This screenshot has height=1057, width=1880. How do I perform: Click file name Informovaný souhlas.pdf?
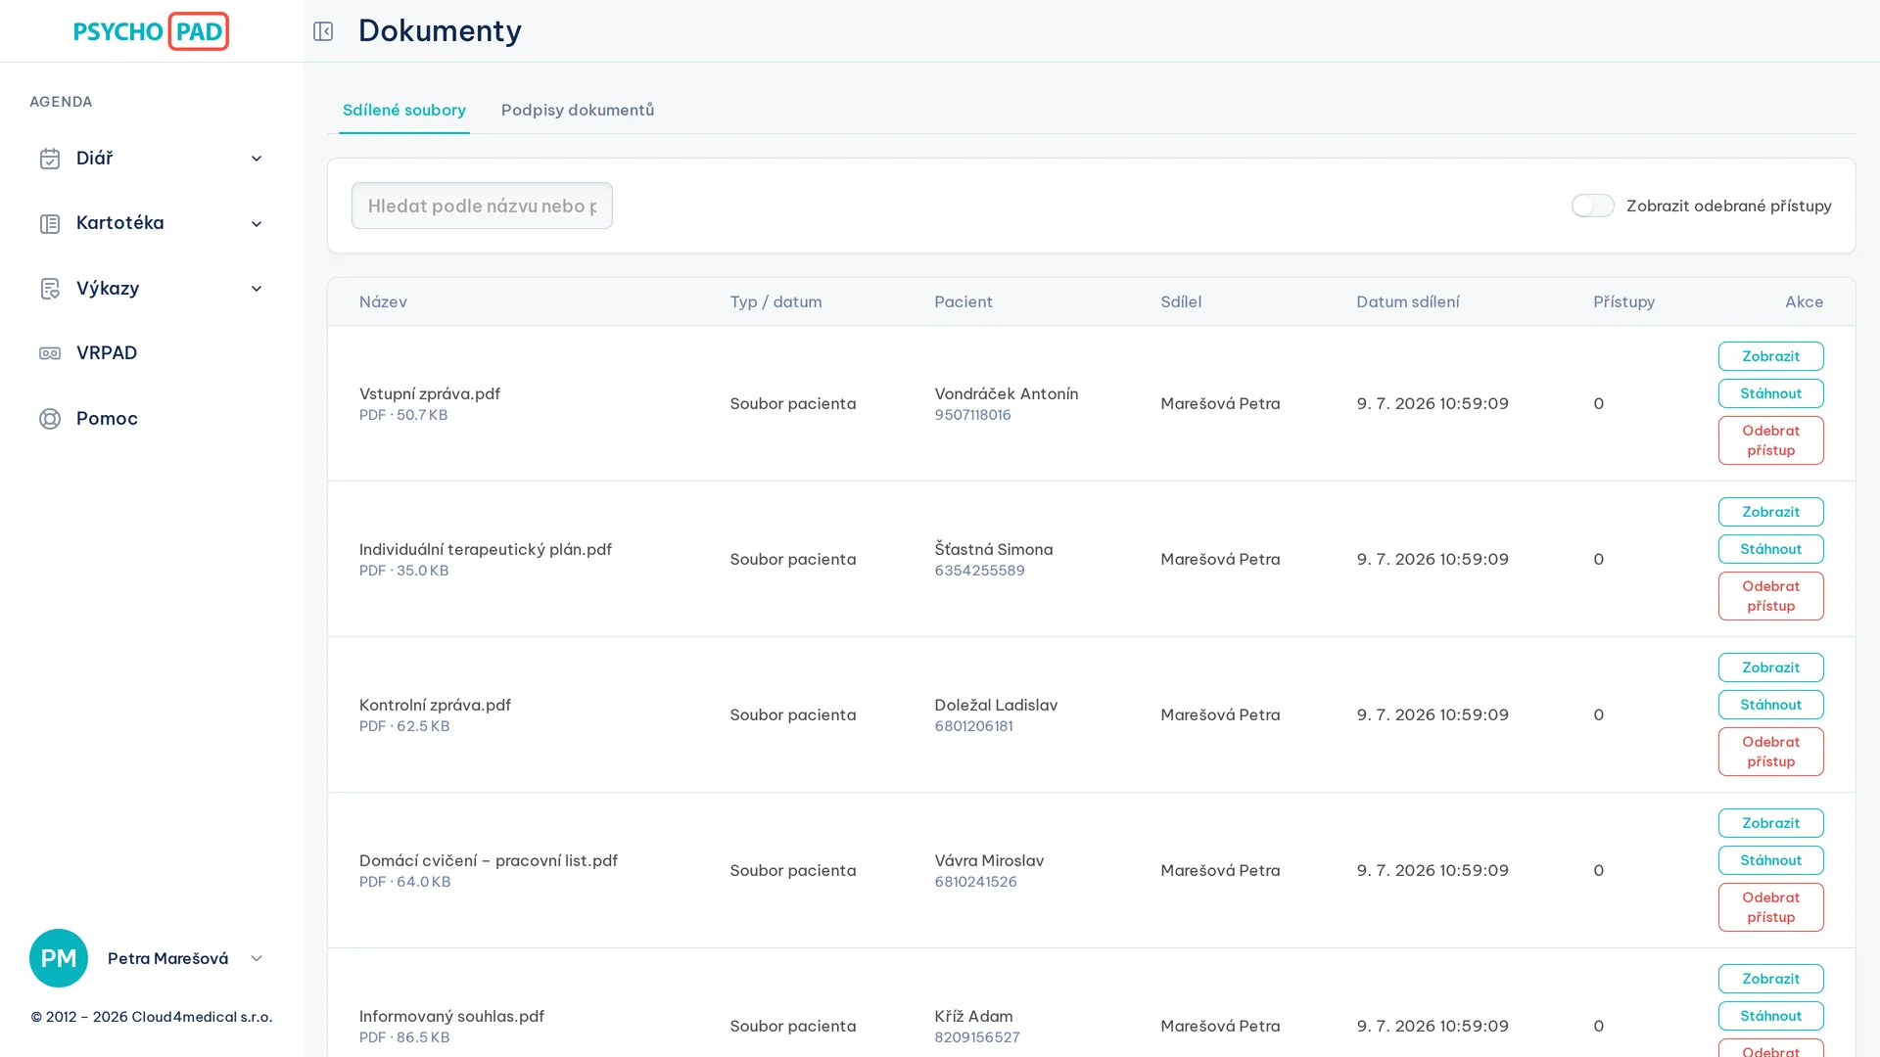(451, 1016)
